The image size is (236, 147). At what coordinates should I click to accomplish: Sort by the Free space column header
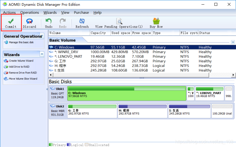tap(142, 33)
